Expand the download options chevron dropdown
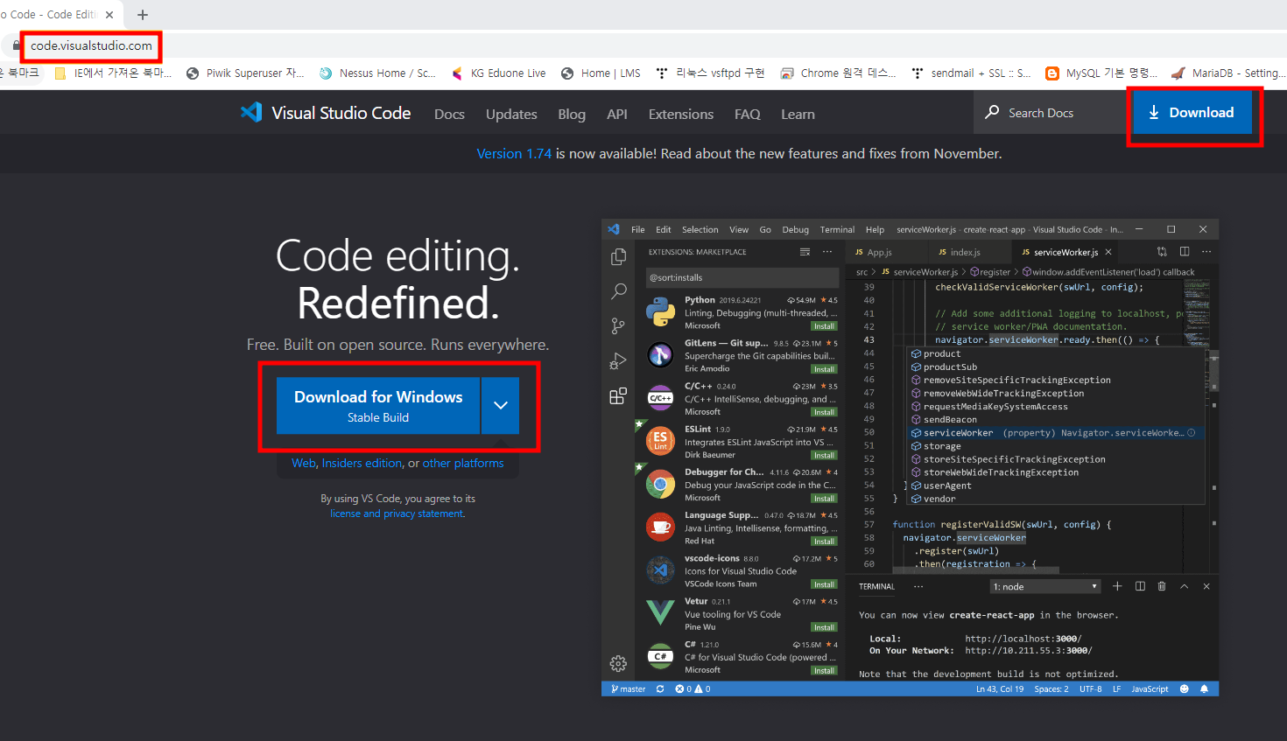The image size is (1287, 741). [500, 405]
